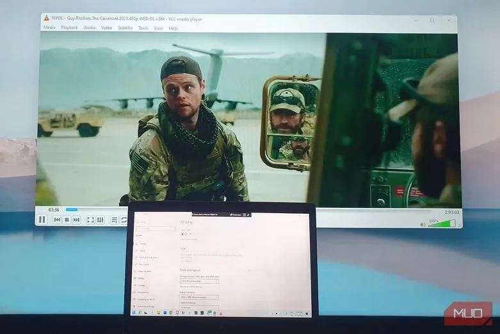500x334 pixels.
Task: Toggle the Night light switch
Action: [x=184, y=234]
